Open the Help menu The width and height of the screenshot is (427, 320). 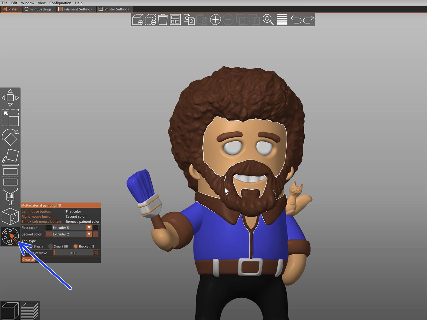coord(79,3)
